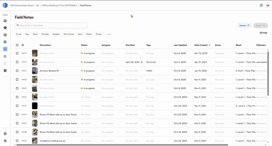Open the black thumbnail of note 14-13
Viewport: 272px width, 146px height.
tap(35, 106)
